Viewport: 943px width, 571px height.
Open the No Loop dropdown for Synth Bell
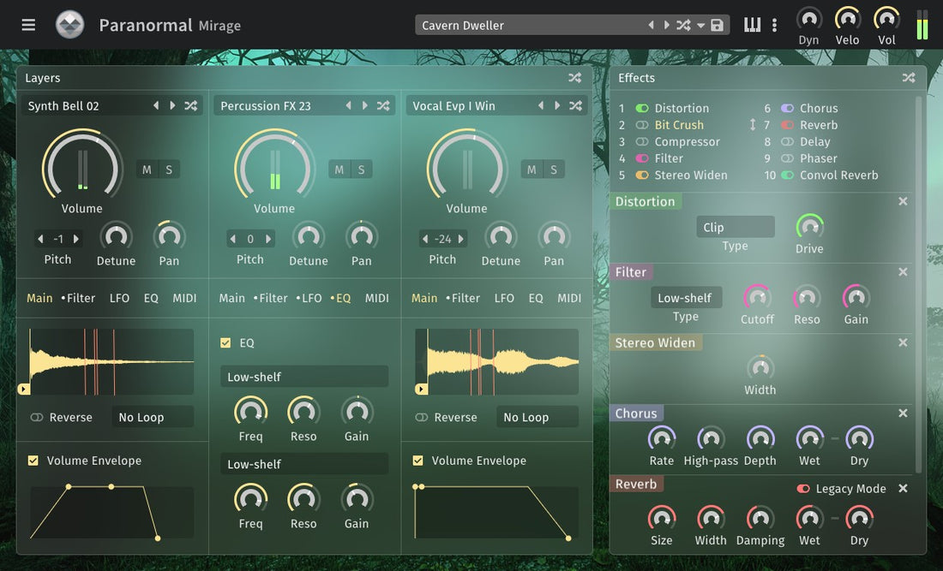(153, 417)
